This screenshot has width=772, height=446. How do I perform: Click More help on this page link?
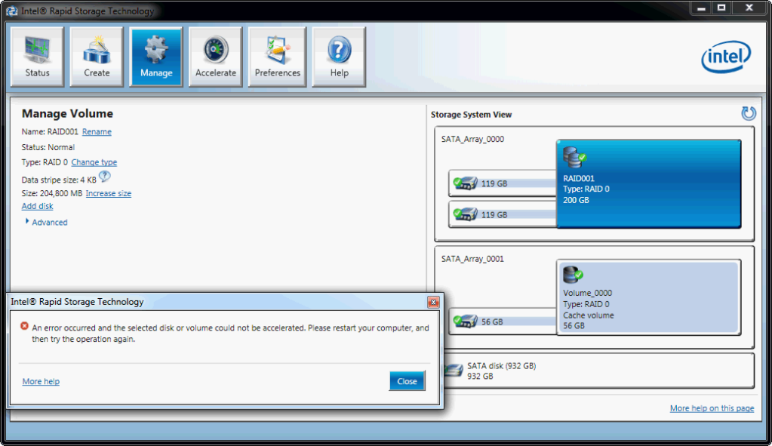712,408
